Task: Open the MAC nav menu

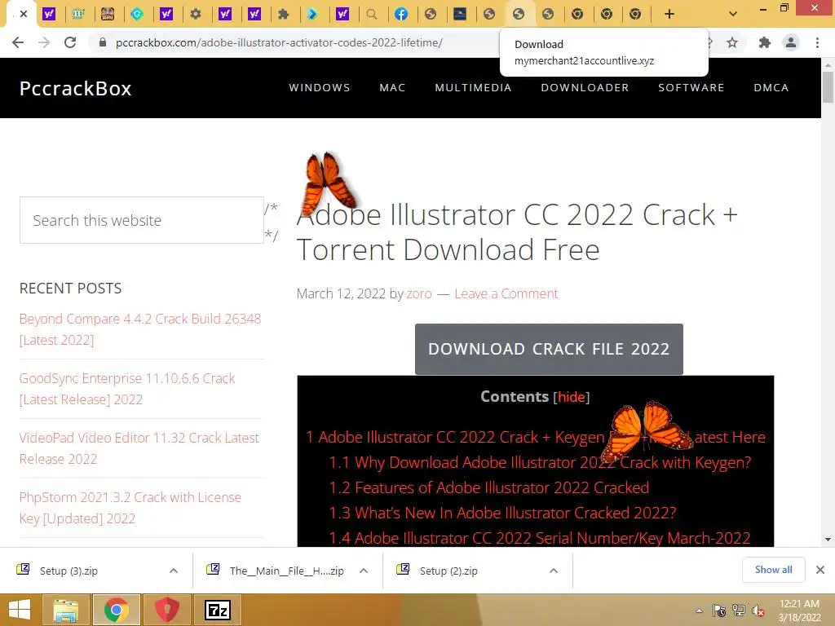Action: [x=392, y=88]
